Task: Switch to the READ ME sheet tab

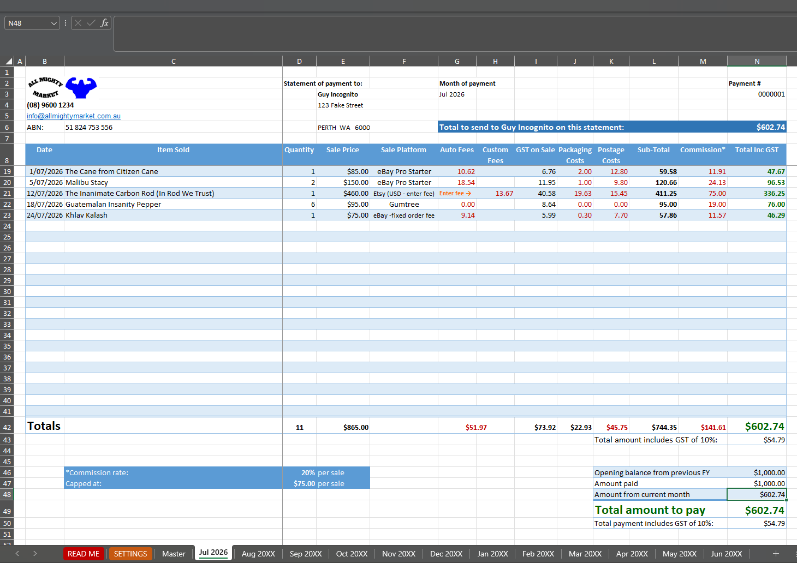Action: click(84, 554)
